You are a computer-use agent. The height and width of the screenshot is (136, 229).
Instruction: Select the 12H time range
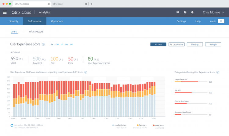tap(57, 44)
